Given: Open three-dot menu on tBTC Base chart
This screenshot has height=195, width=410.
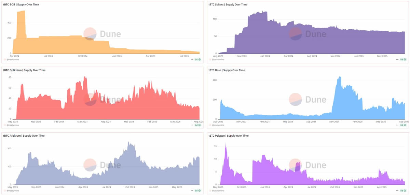Looking at the screenshot, I should pos(397,125).
